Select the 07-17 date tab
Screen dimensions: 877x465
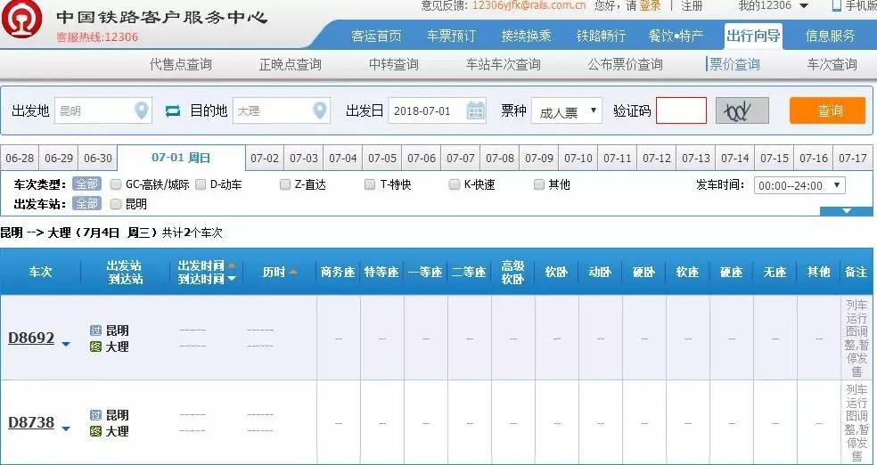(x=853, y=159)
